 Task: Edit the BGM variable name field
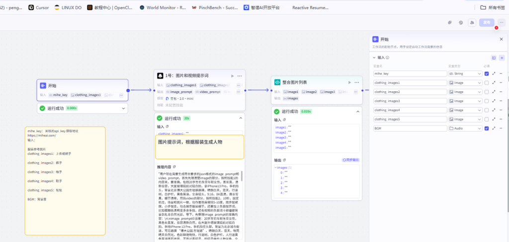(x=410, y=128)
